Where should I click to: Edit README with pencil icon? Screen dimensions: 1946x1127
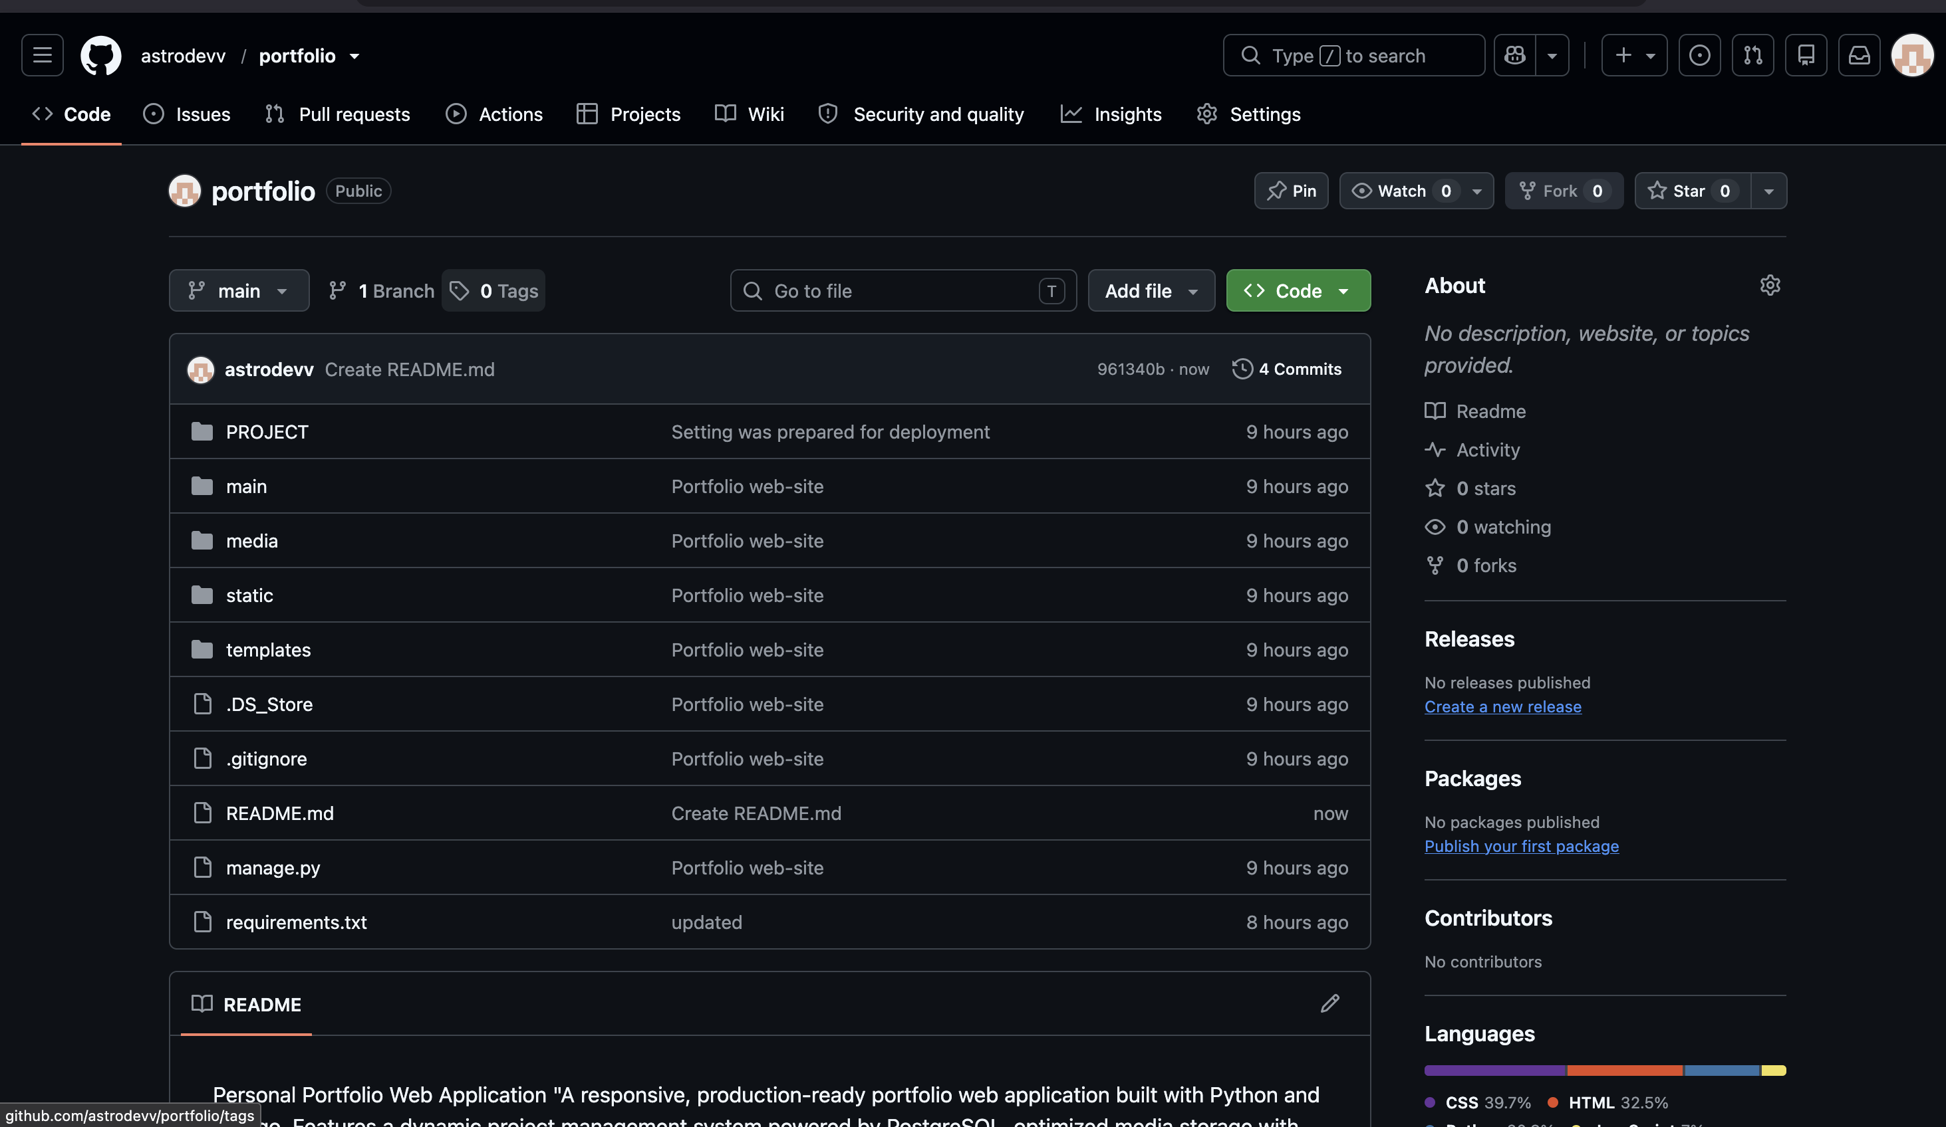(x=1329, y=1003)
